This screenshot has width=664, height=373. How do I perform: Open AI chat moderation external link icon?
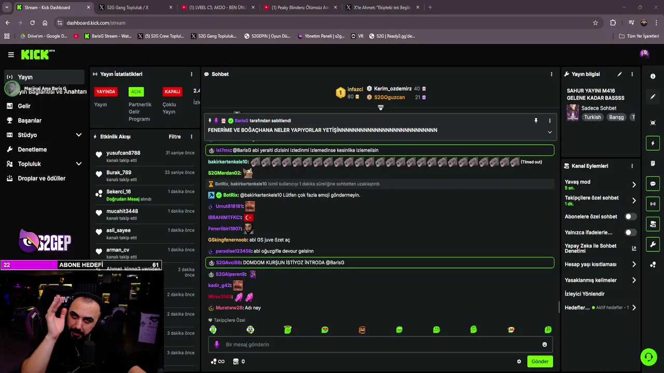(634, 248)
